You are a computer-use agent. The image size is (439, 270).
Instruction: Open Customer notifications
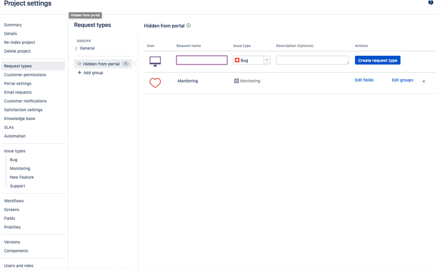pyautogui.click(x=25, y=101)
